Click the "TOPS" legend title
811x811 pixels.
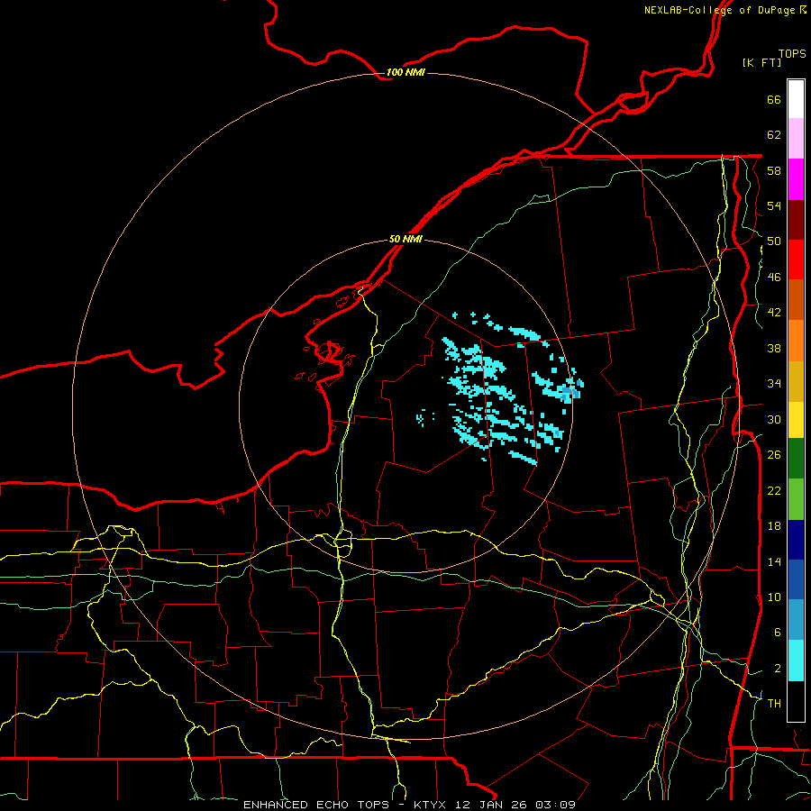(792, 54)
